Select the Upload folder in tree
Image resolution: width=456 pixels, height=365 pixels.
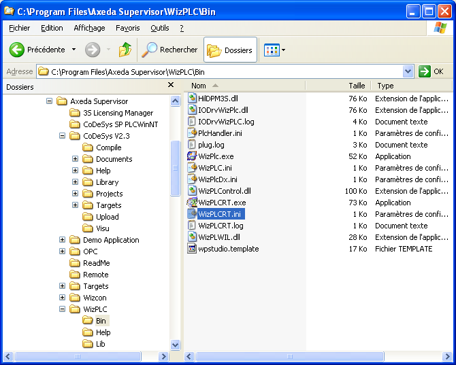tap(101, 217)
